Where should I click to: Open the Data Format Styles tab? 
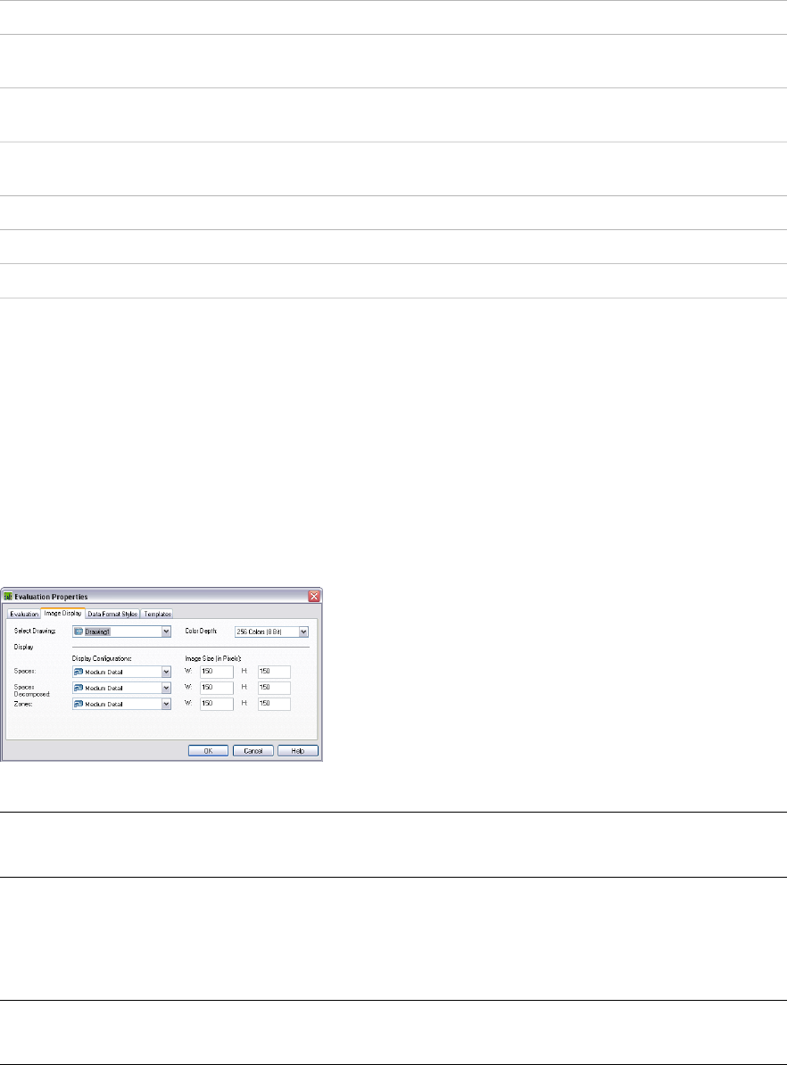click(112, 614)
